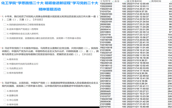This screenshot has width=172, height=108.
Task: Select cell with ID Y20220003
Action: pos(107,4)
